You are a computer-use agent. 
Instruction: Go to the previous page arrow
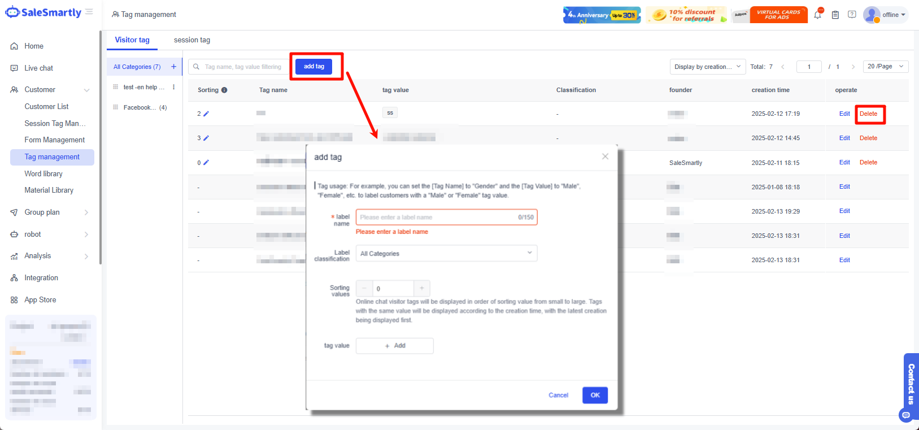point(783,67)
